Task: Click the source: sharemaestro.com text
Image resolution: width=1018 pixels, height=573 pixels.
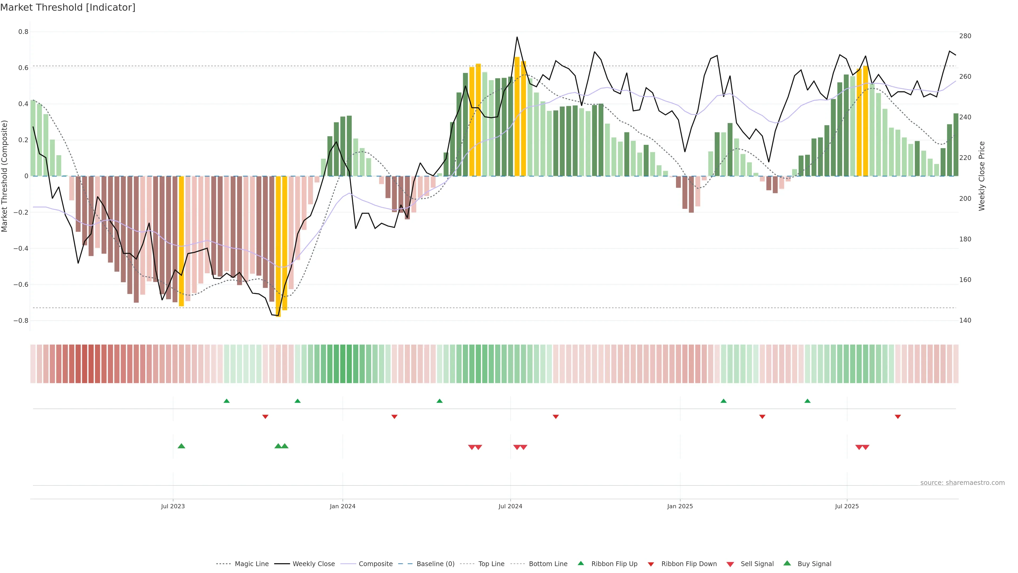Action: click(x=962, y=483)
